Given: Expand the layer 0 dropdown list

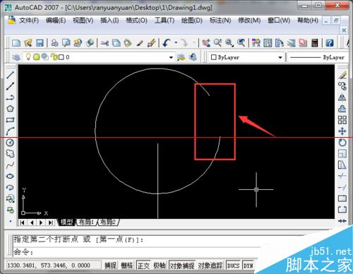Looking at the screenshot, I should 171,57.
